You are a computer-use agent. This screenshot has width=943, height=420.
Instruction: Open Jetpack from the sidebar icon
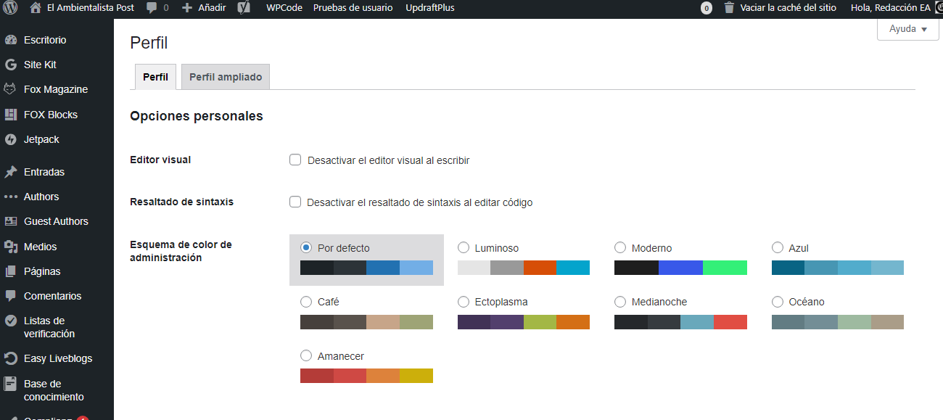pyautogui.click(x=11, y=139)
